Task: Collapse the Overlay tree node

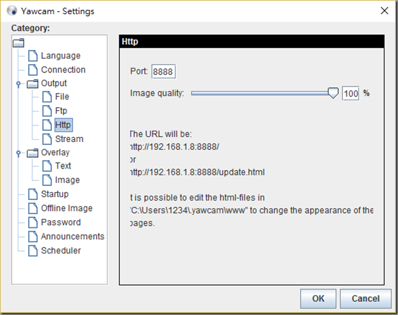Action: click(x=18, y=153)
